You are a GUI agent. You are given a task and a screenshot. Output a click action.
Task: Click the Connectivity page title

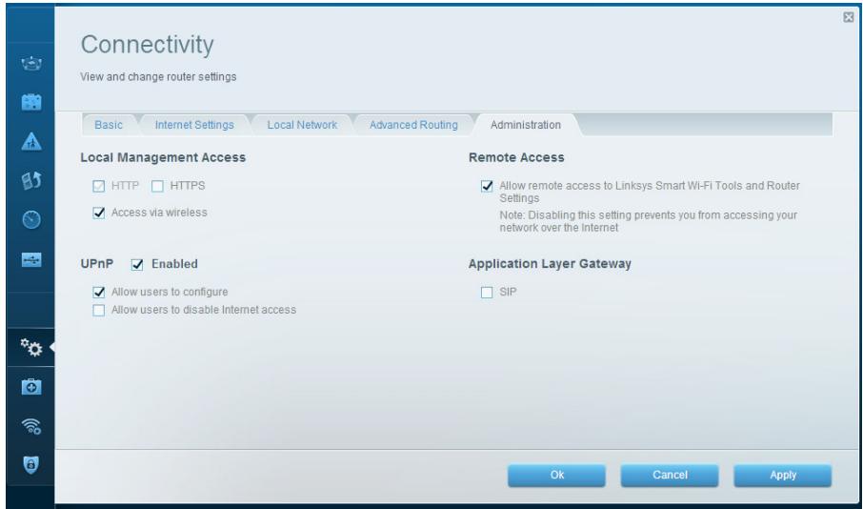[147, 45]
